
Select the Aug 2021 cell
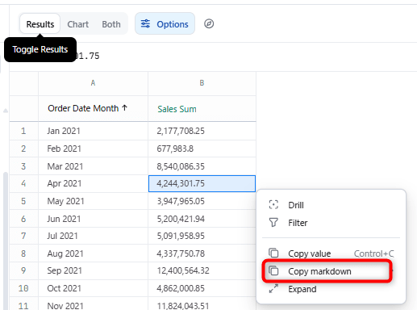coord(93,253)
